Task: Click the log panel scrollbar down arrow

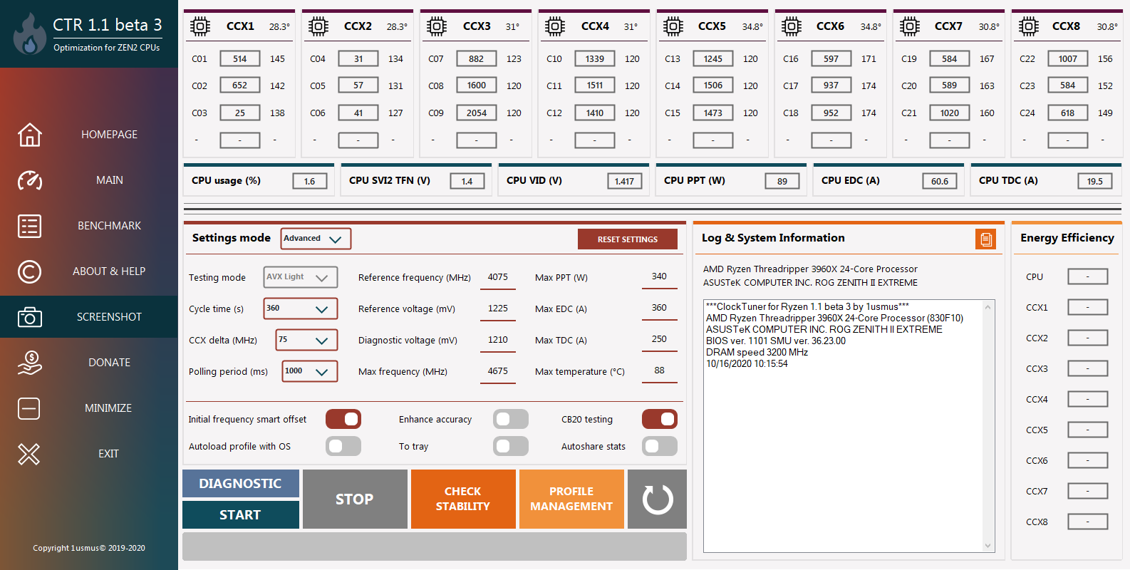Action: tap(988, 546)
